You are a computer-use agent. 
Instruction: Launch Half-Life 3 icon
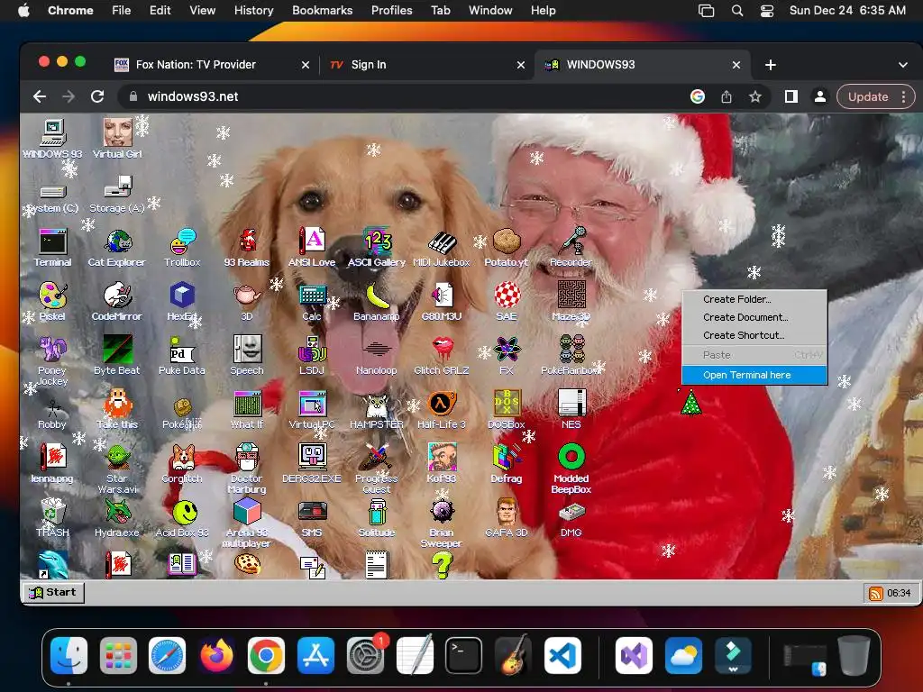click(442, 410)
